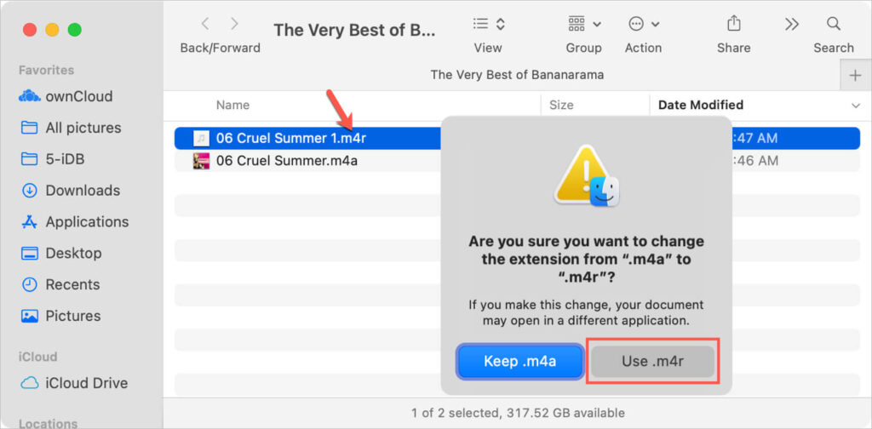Add a new tab with plus button
The image size is (872, 429).
(x=855, y=76)
